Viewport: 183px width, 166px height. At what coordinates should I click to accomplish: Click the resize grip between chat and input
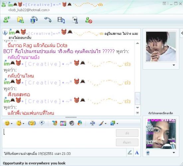[x=71, y=117]
